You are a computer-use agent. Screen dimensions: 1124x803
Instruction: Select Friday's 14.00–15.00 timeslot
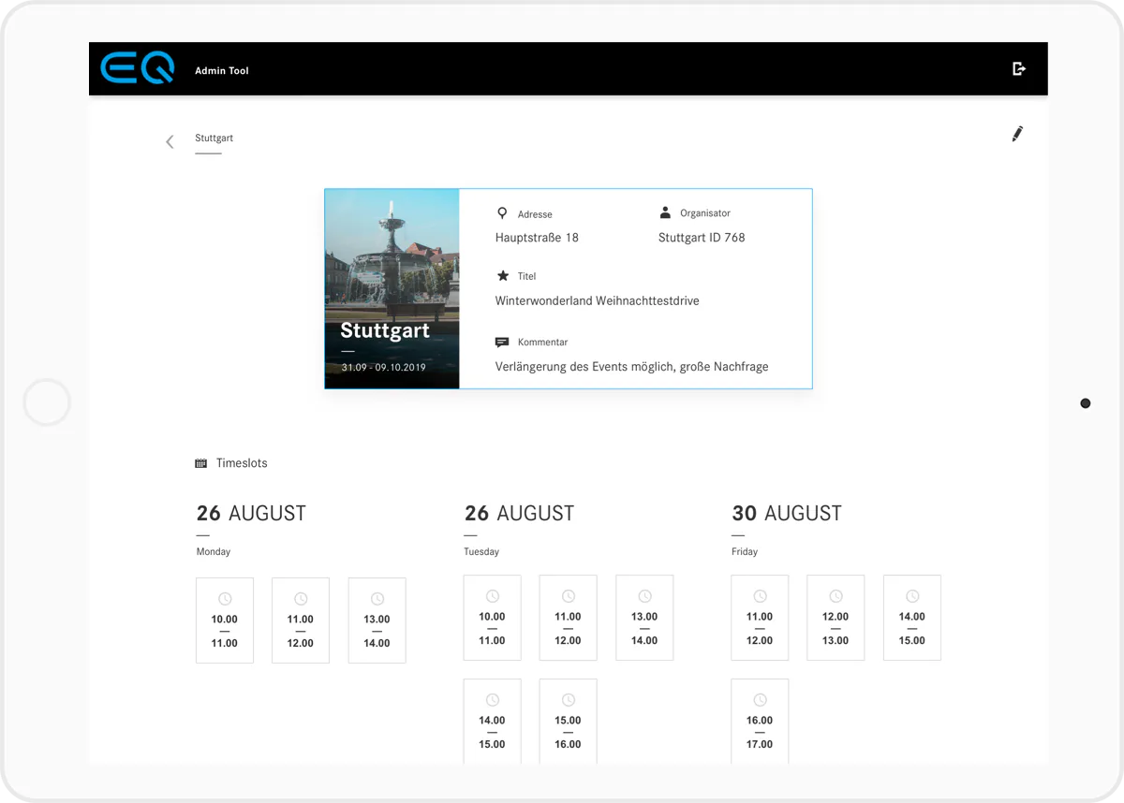[x=912, y=618]
